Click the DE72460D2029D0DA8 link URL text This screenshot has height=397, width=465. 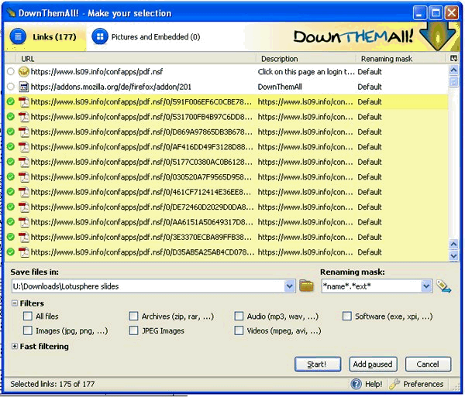point(142,207)
